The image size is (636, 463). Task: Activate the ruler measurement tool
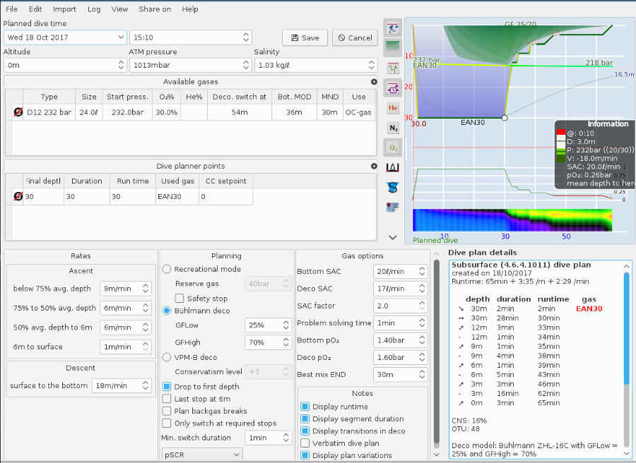click(393, 167)
